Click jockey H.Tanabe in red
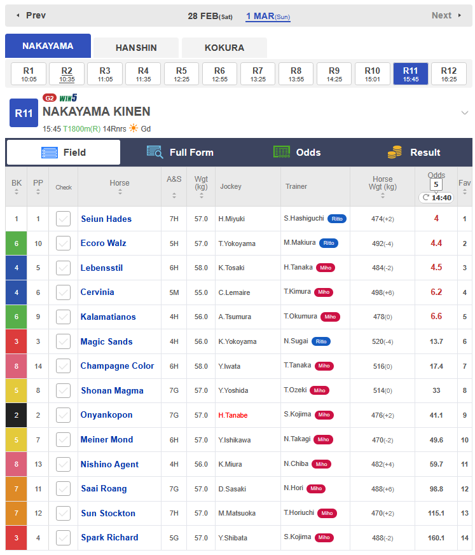 click(x=233, y=415)
